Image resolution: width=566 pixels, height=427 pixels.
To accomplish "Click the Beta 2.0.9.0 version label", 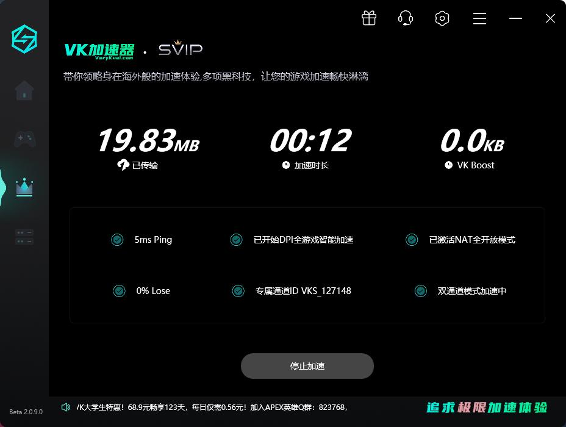I will [x=26, y=412].
